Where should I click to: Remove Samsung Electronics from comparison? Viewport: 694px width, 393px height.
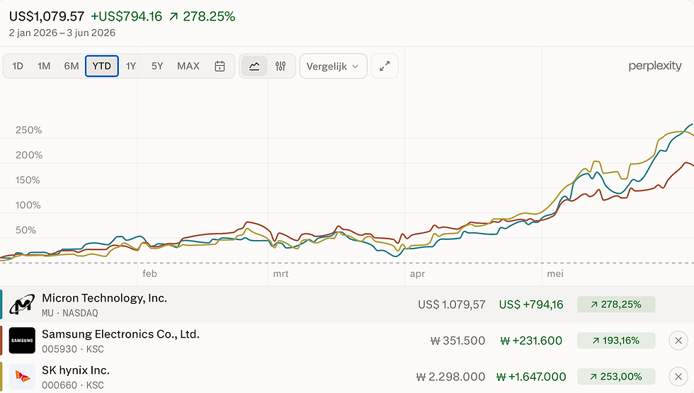(x=678, y=341)
